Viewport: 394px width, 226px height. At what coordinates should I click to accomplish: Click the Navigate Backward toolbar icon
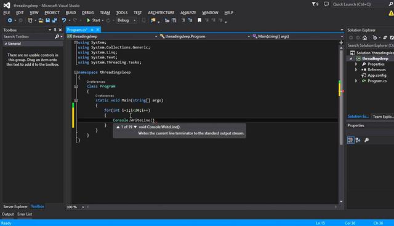[10, 20]
